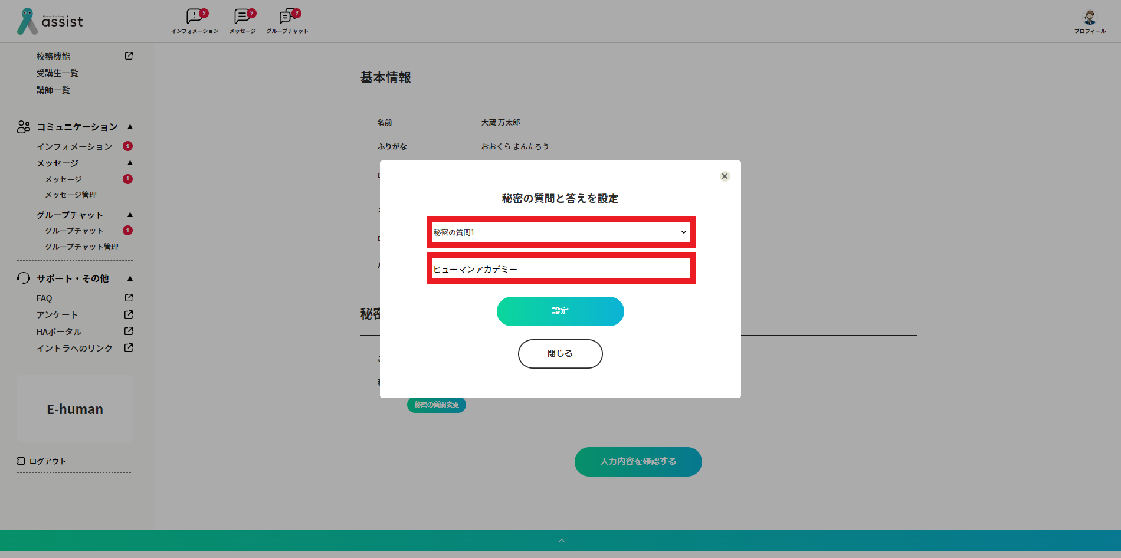Click external link icon beside HAポータル
This screenshot has width=1121, height=558.
[x=129, y=331]
